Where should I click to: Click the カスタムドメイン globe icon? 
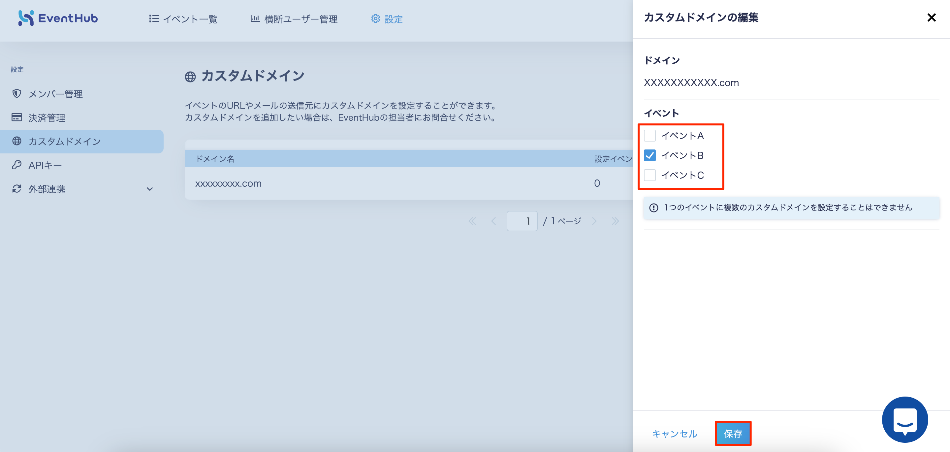coord(16,141)
